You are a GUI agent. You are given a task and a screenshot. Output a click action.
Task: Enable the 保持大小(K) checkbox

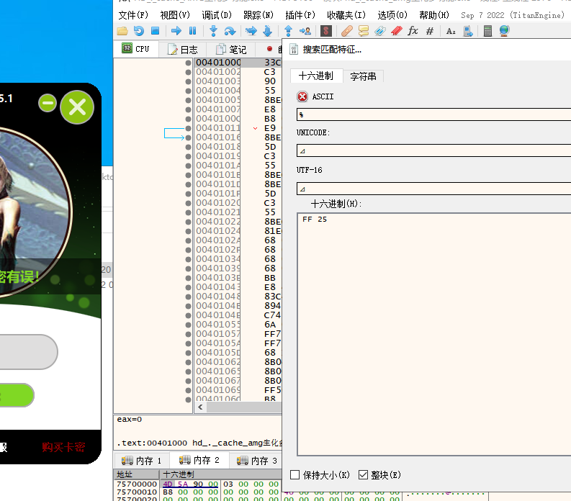(295, 475)
